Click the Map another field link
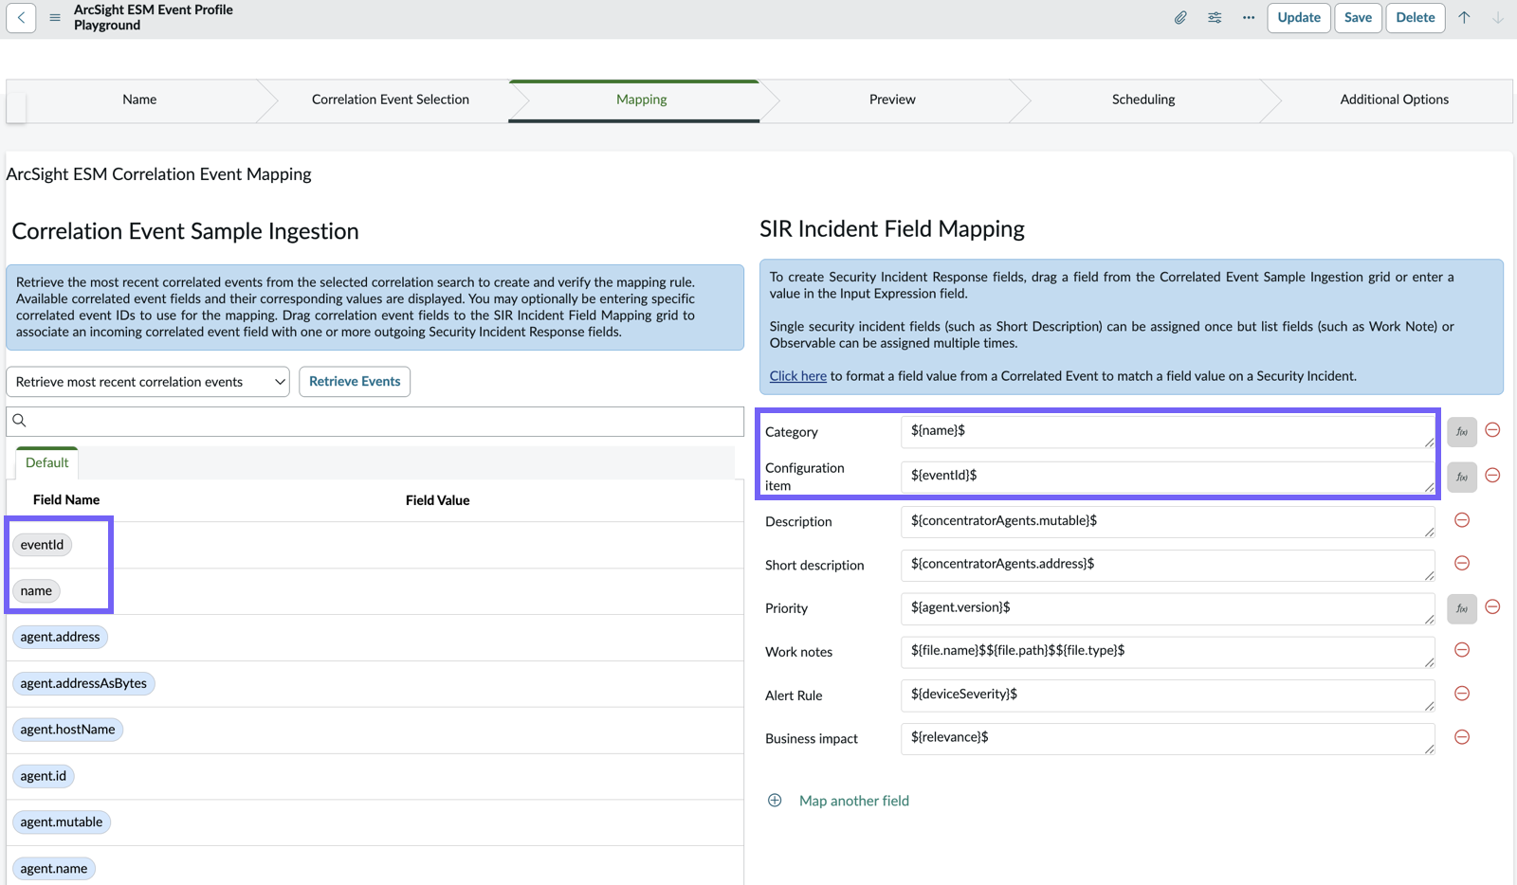The width and height of the screenshot is (1517, 885). [854, 801]
